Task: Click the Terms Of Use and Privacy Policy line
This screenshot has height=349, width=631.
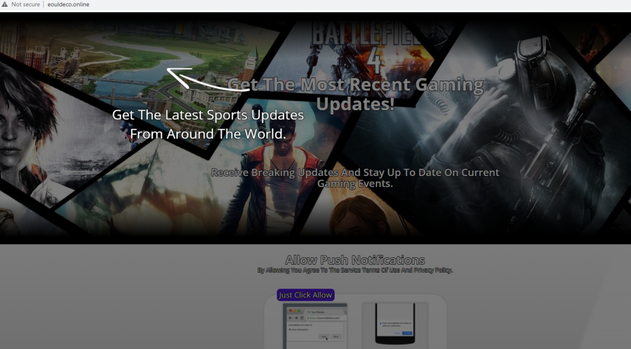Action: (x=355, y=270)
